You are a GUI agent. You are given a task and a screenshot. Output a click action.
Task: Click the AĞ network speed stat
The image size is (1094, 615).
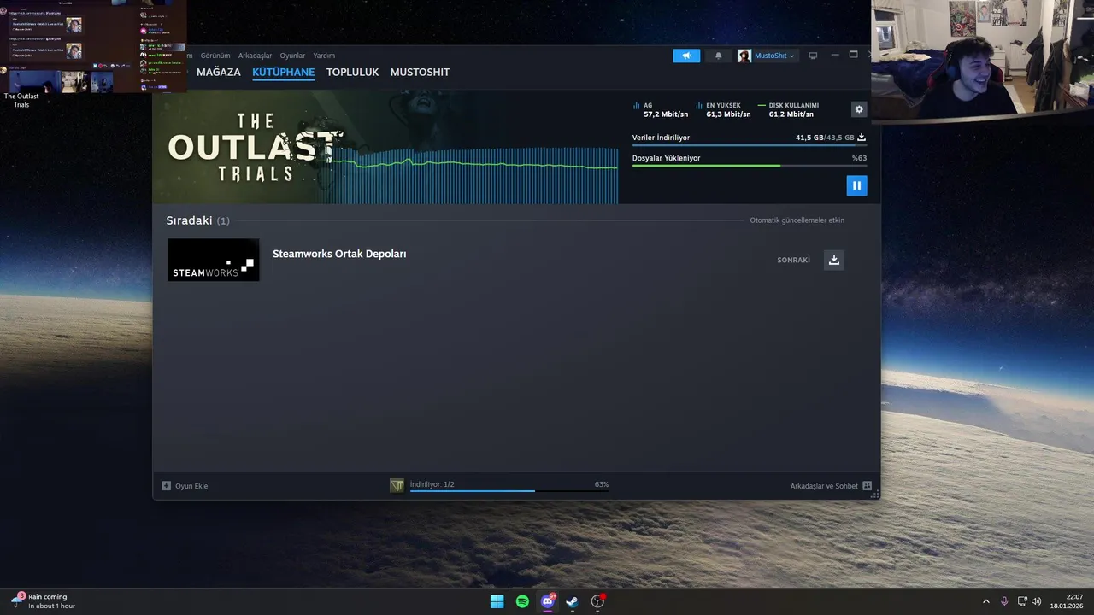[x=660, y=110]
